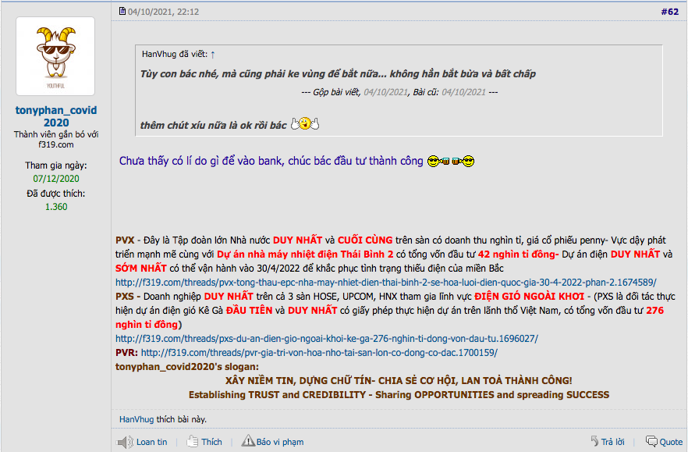Report post via Báo vi phạm

[x=280, y=442]
